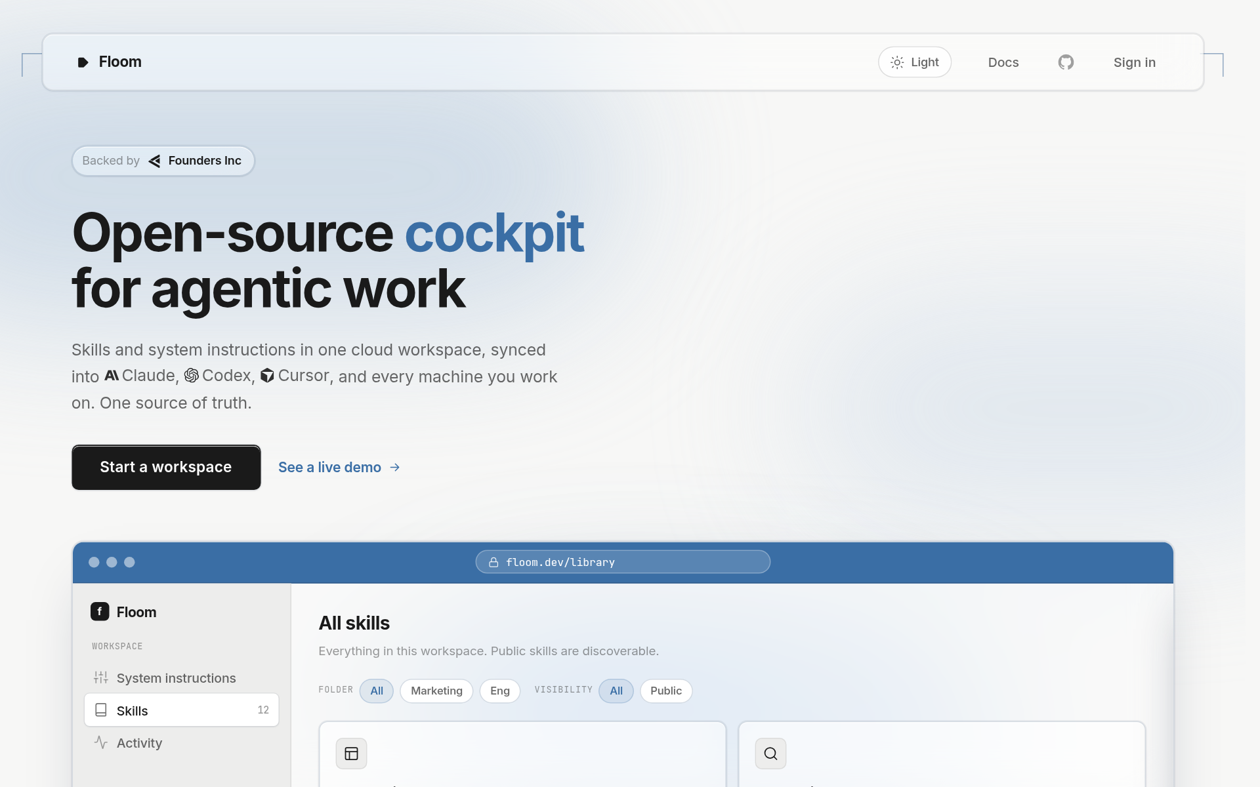
Task: Select the floom.dev/library address bar
Action: pyautogui.click(x=623, y=562)
